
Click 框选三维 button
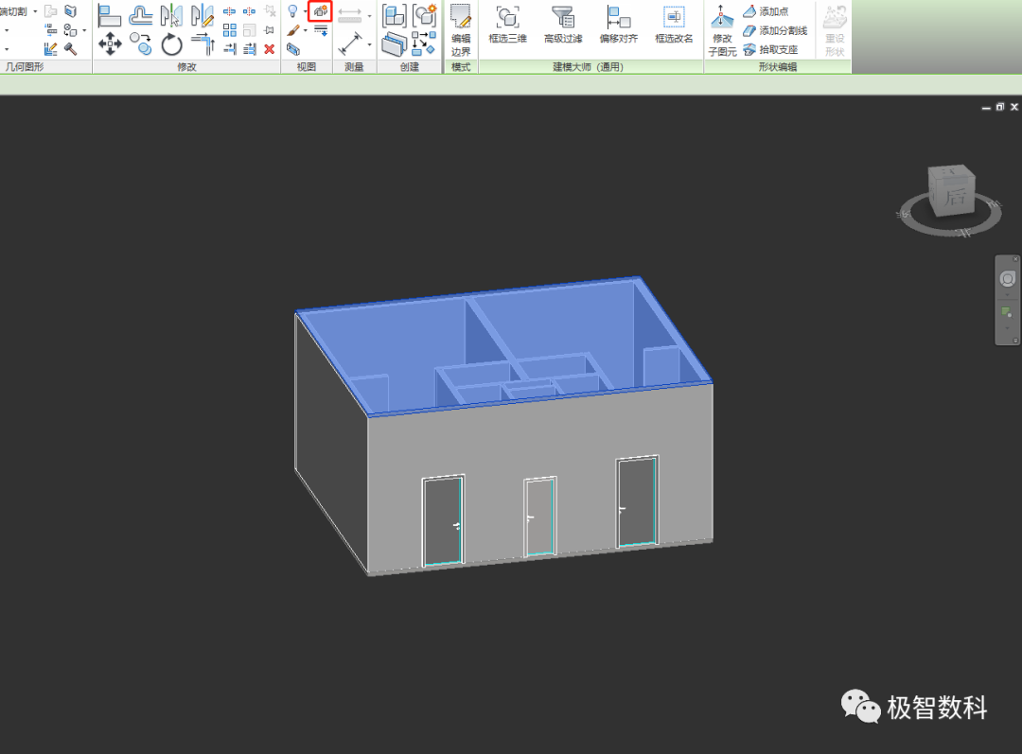(x=508, y=25)
